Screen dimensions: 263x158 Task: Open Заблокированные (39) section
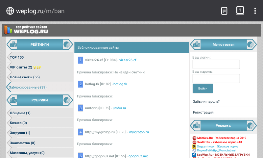click(28, 87)
